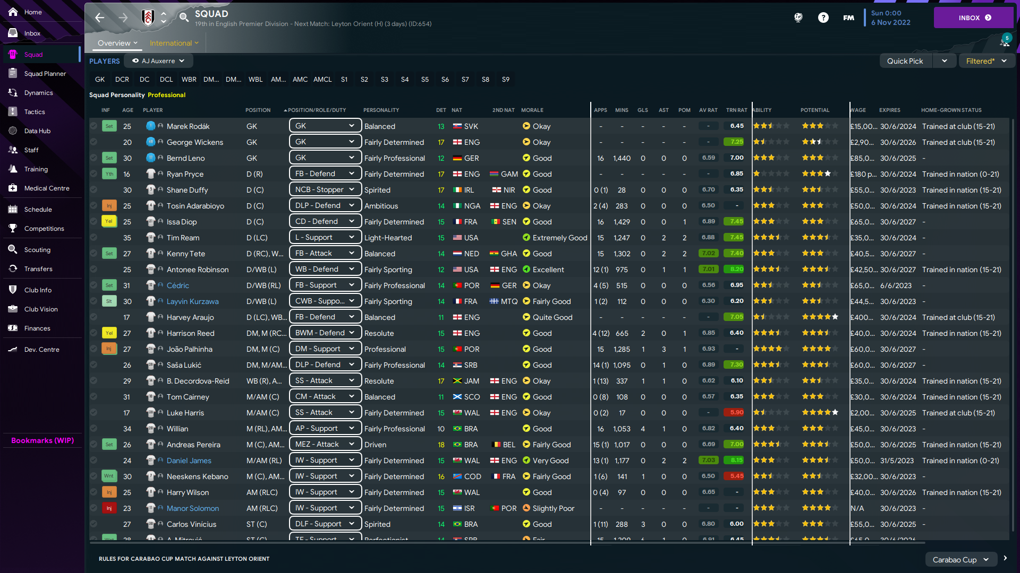
Task: Go to Medical Centre in sidebar
Action: click(x=46, y=188)
